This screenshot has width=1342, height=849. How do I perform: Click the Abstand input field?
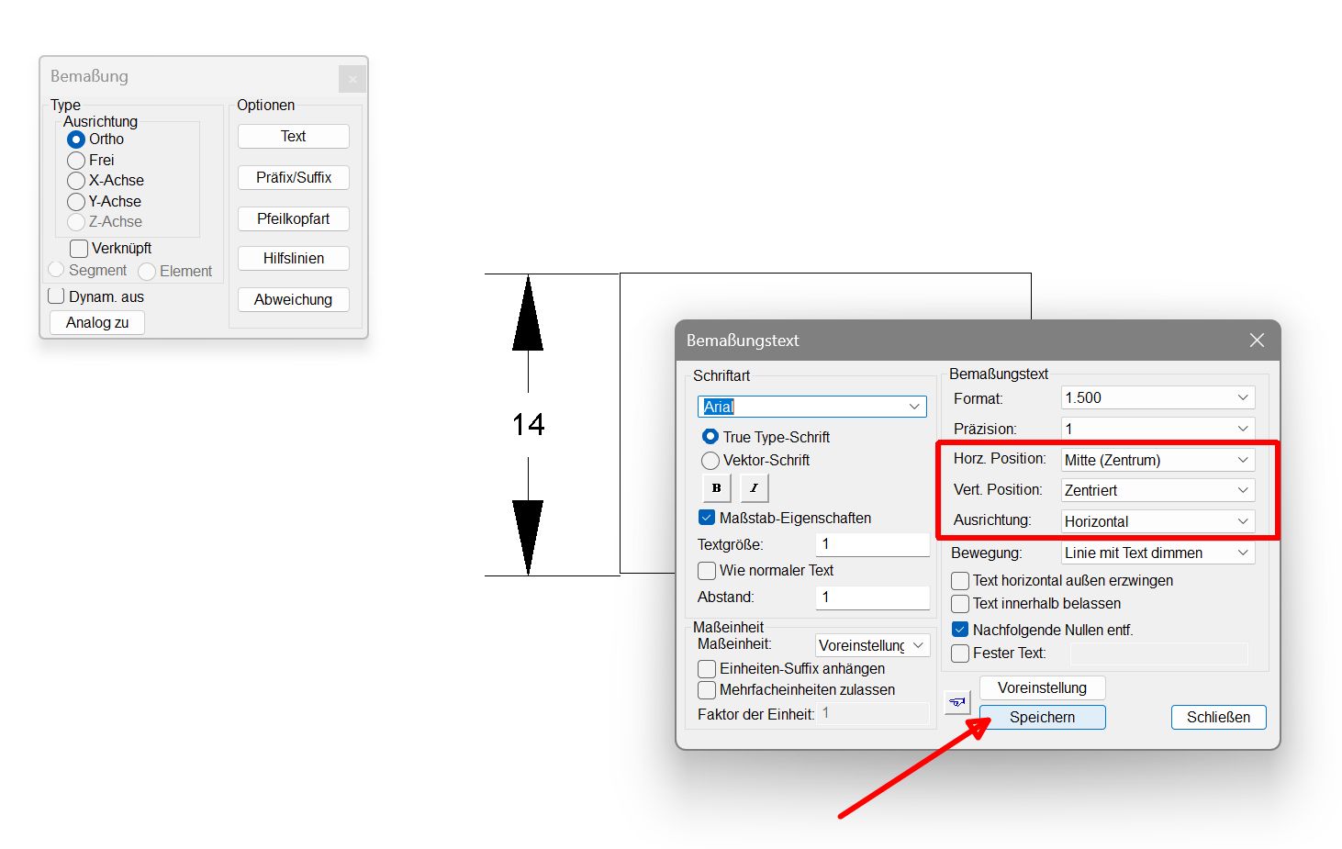[x=872, y=598]
